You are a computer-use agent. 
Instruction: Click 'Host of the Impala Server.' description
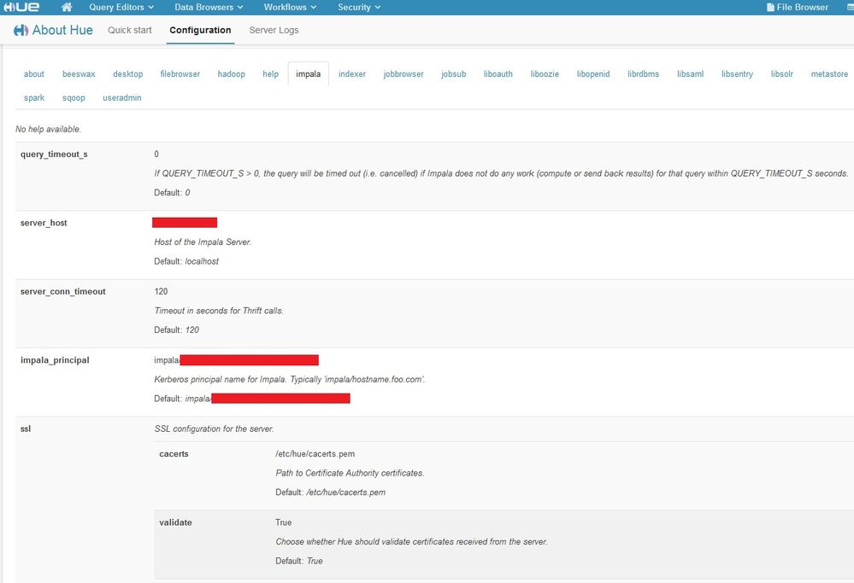pyautogui.click(x=203, y=242)
